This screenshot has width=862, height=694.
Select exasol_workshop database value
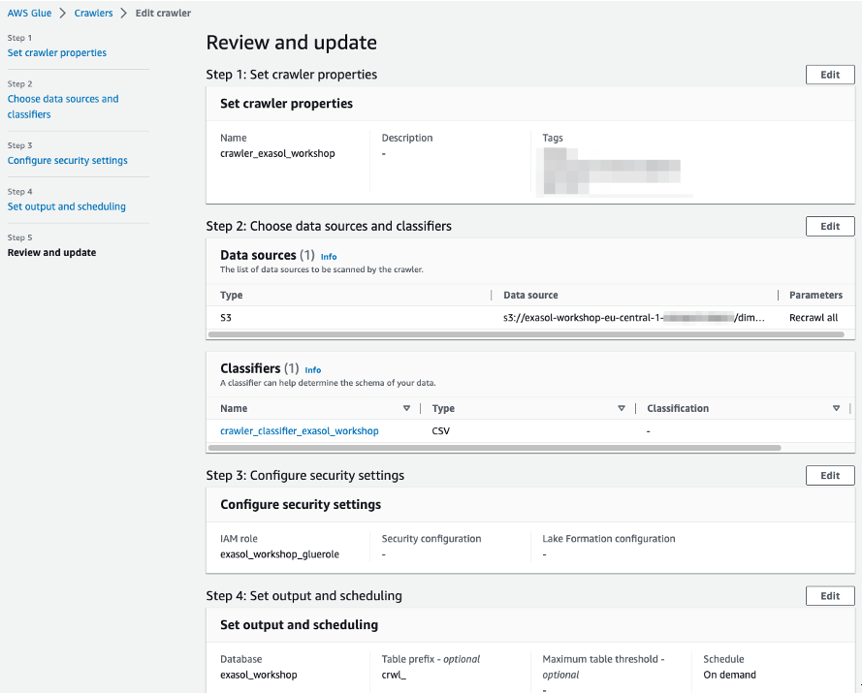click(x=258, y=675)
